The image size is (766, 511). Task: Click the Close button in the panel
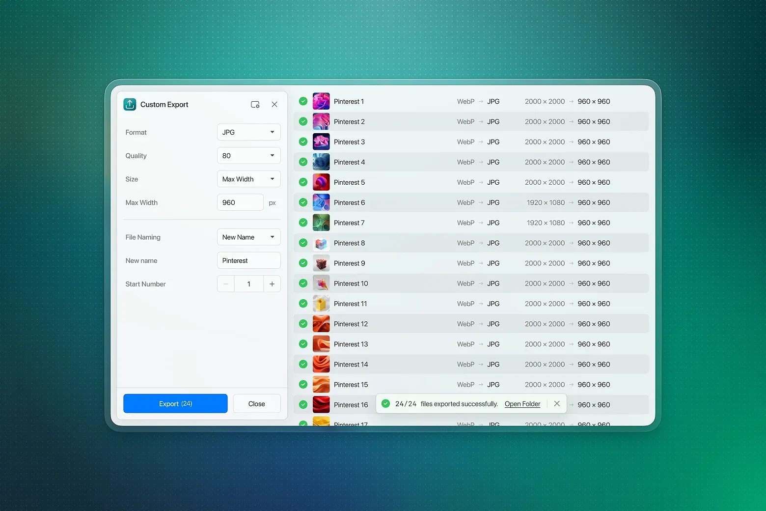(256, 403)
